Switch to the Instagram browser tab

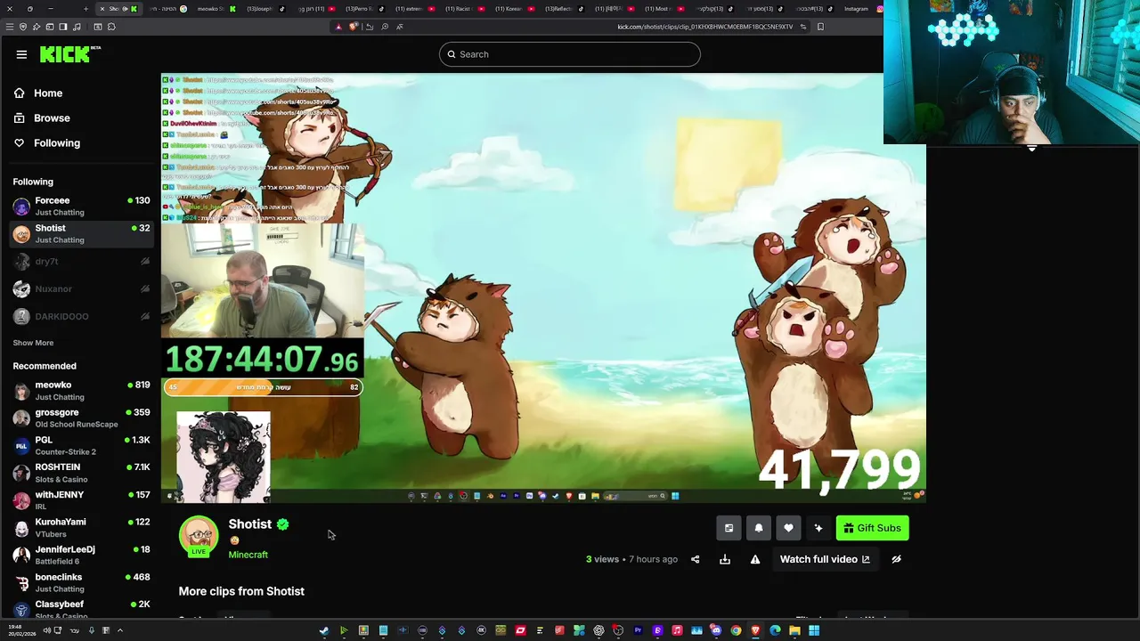[861, 9]
